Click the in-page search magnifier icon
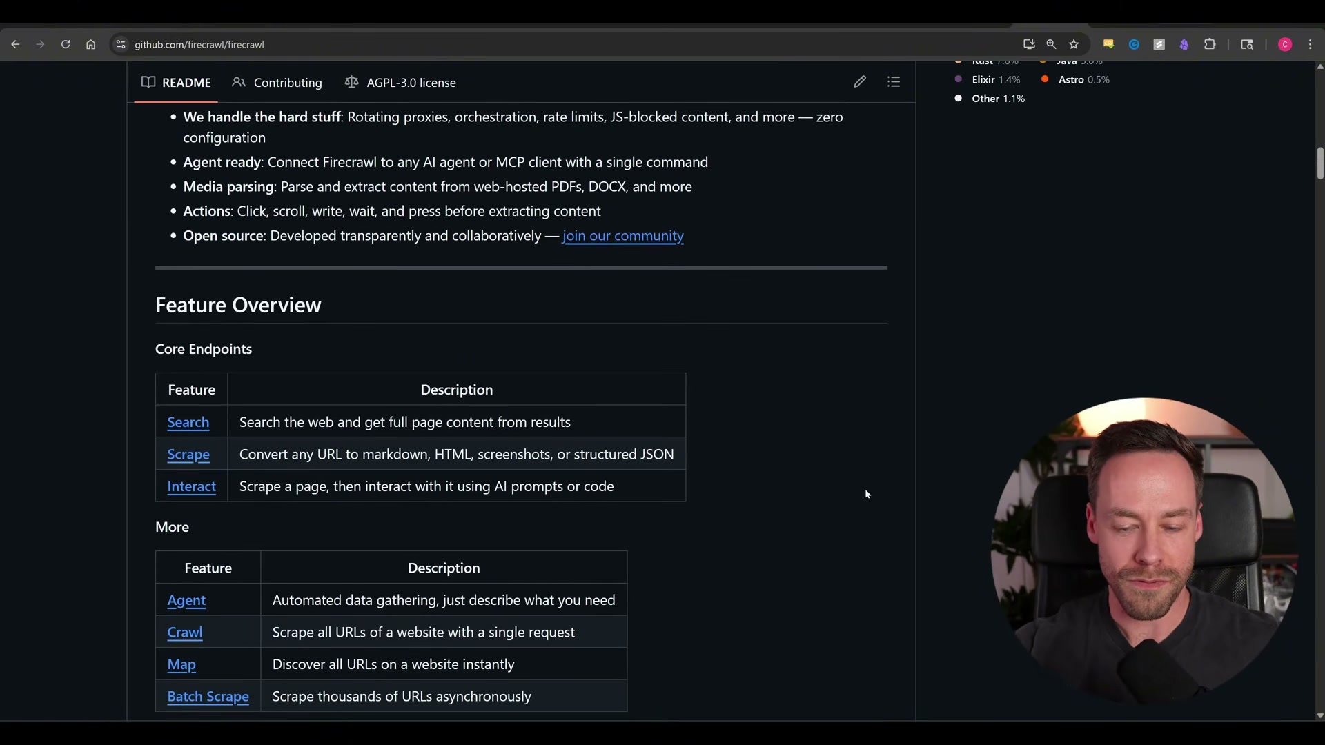Screen dimensions: 1325x745 click(x=1051, y=43)
